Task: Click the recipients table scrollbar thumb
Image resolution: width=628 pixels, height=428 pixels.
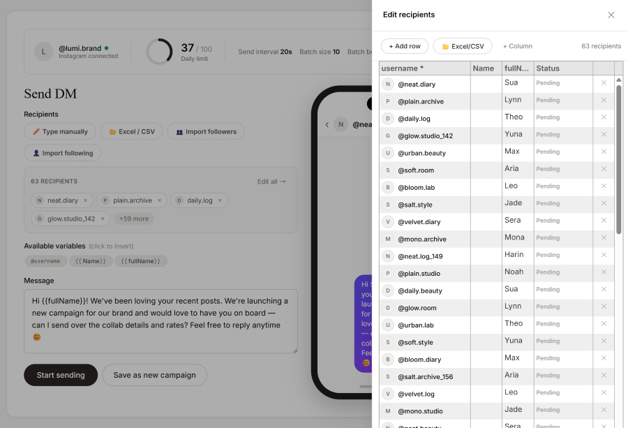Action: [618, 159]
